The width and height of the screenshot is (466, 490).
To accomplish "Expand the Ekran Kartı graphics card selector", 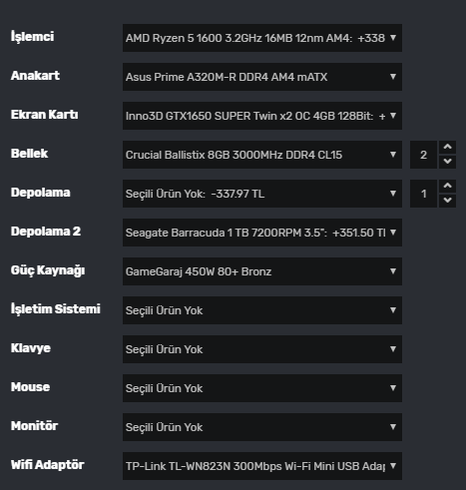I will (x=262, y=116).
